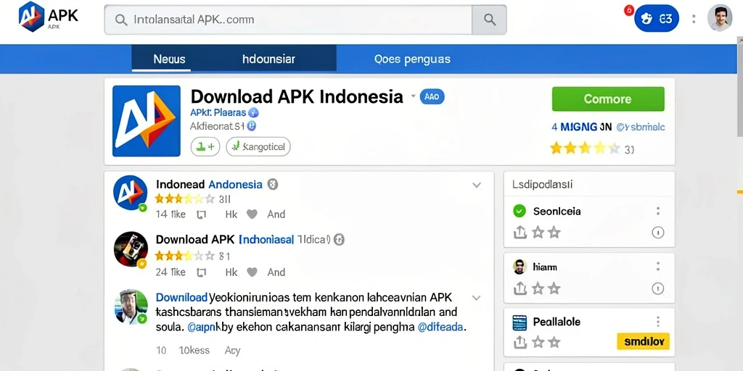Screen dimensions: 743x371
Task: Click the 1+ pill button
Action: 205,147
